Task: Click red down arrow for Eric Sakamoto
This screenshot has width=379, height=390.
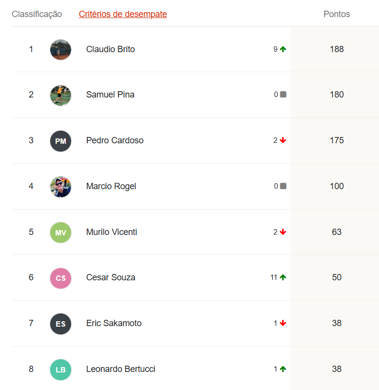Action: coord(283,323)
